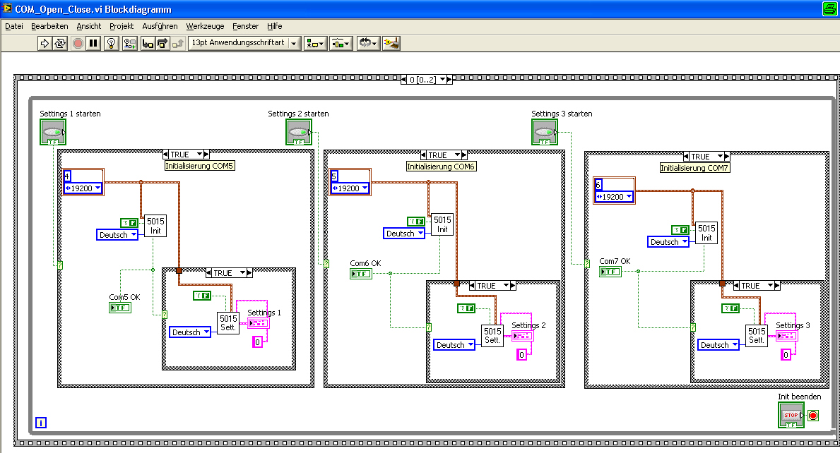Image resolution: width=840 pixels, height=453 pixels.
Task: Open Deutsch enum next to COM5 Init
Action: coord(117,235)
